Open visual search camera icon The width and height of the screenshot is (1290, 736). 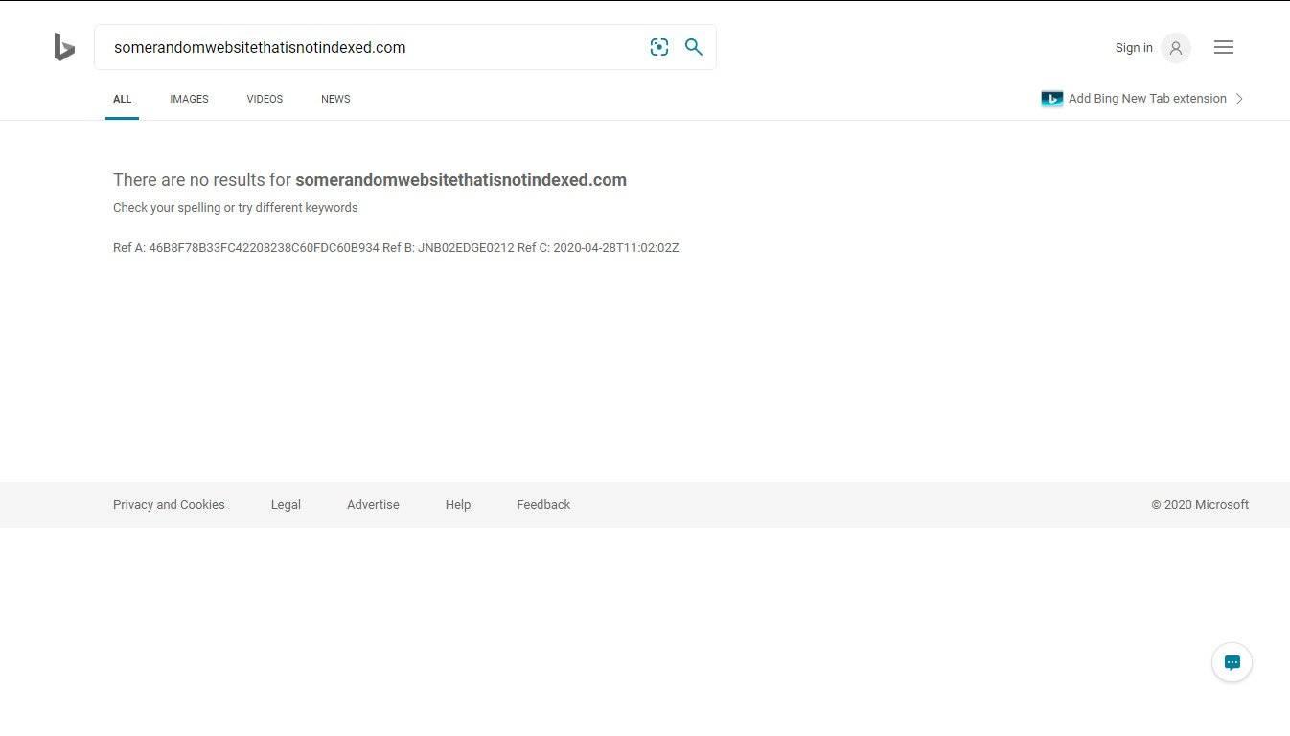pyautogui.click(x=658, y=47)
